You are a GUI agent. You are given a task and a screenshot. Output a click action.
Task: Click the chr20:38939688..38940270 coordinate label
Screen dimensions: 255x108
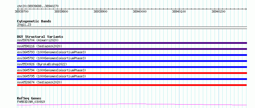38,6
